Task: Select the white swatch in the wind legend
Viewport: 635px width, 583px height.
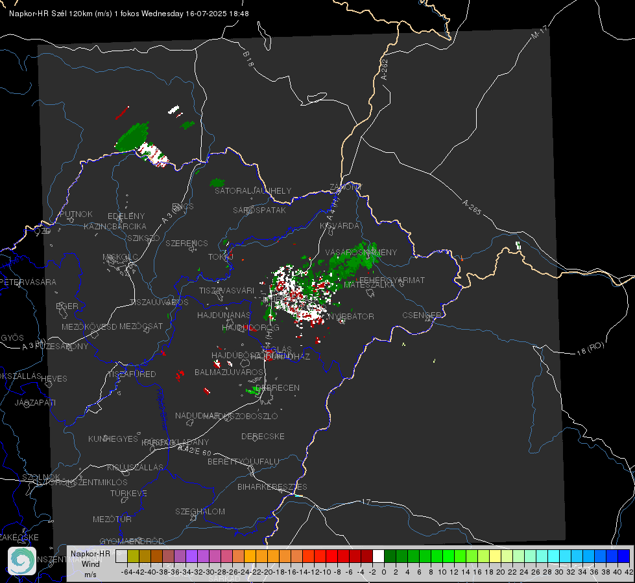Action: coord(378,556)
